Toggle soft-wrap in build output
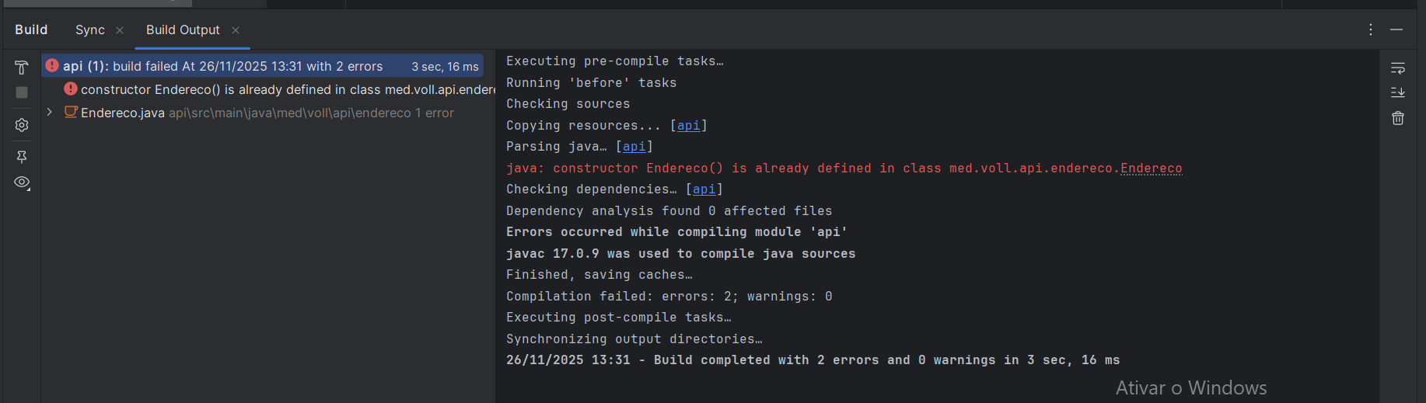Image resolution: width=1426 pixels, height=403 pixels. tap(1397, 68)
